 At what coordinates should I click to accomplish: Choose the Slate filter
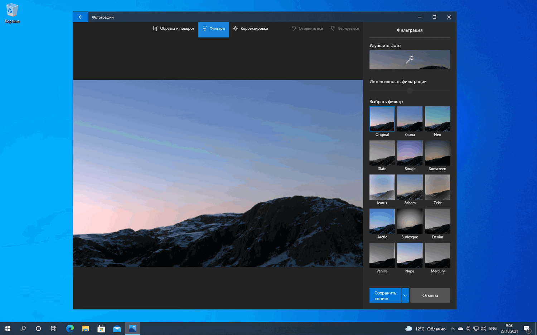(382, 153)
